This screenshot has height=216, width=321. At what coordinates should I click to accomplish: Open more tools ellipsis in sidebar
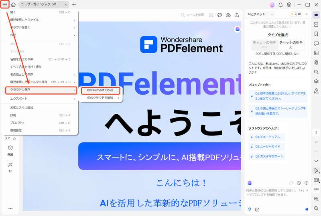[10, 208]
